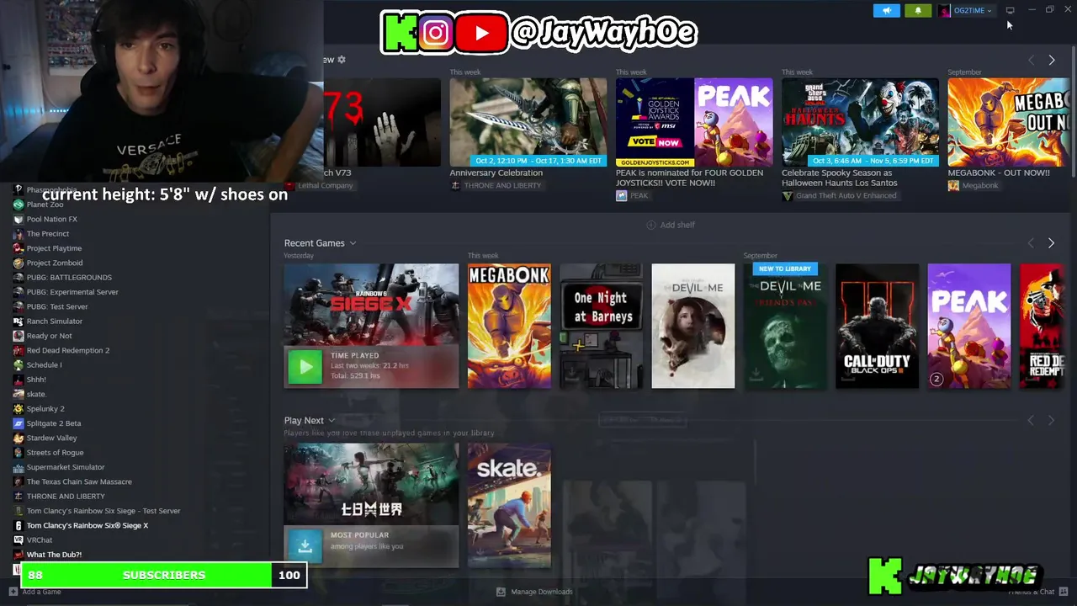Open Halloween Haunts Los Santos news card
The height and width of the screenshot is (606, 1077).
coord(860,133)
